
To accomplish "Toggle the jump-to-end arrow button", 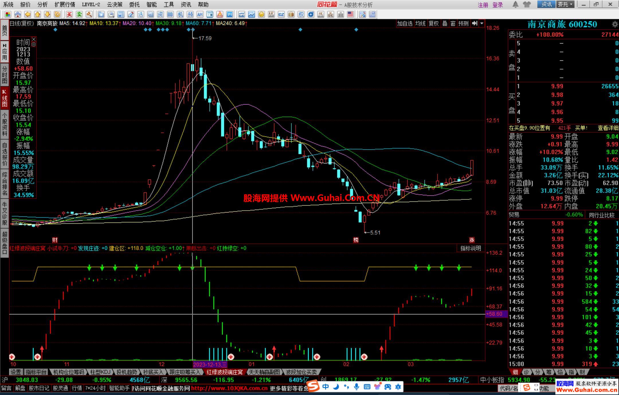I will tap(475, 24).
